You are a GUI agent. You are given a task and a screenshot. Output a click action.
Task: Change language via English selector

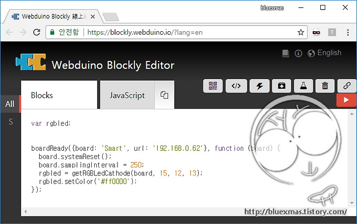(324, 53)
